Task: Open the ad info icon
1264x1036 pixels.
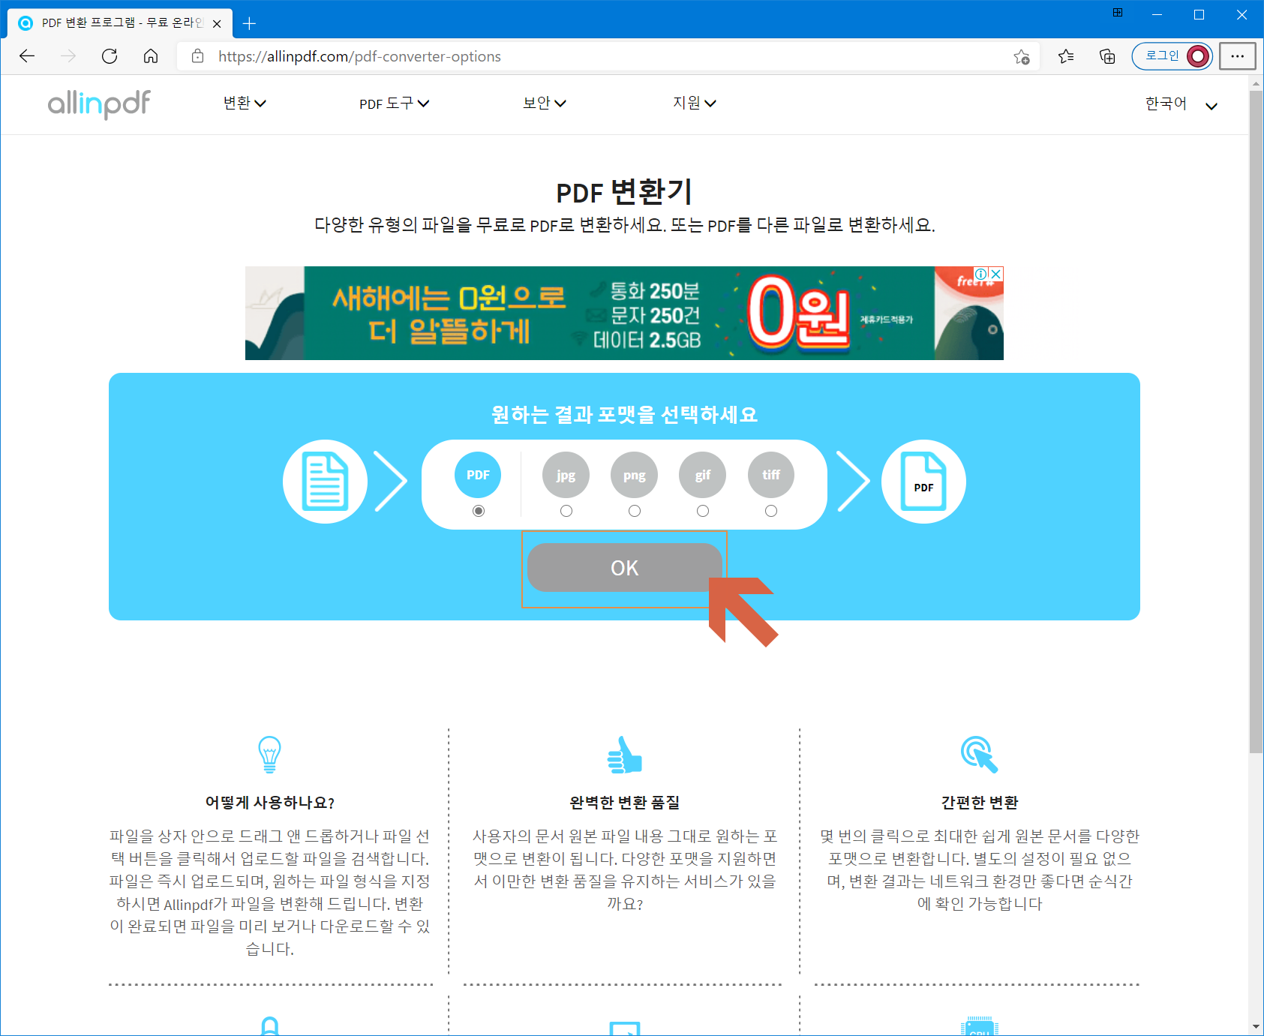Action: (x=981, y=274)
